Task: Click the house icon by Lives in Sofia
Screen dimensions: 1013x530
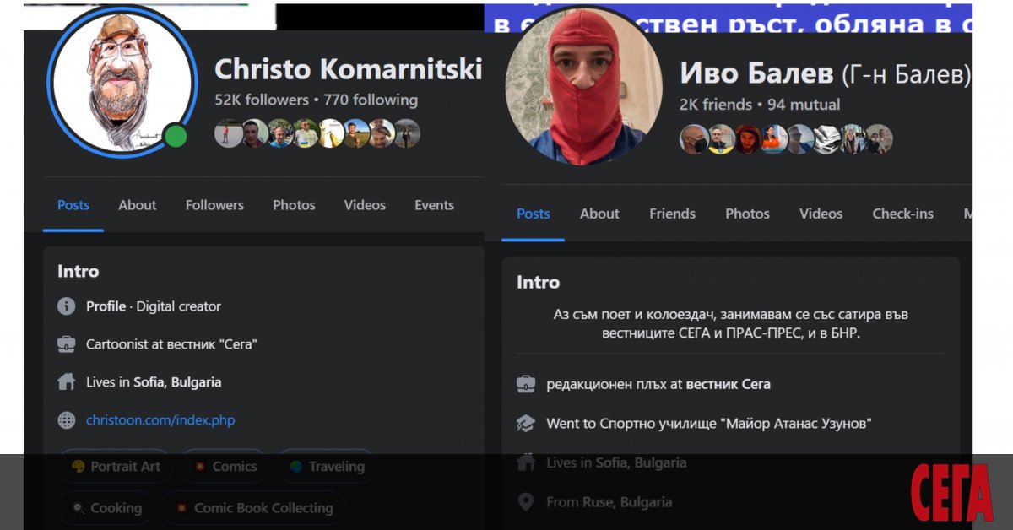Action: point(66,382)
